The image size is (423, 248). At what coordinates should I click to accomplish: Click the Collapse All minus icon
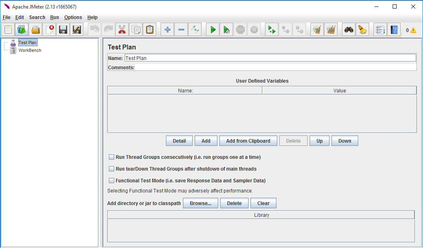[181, 30]
